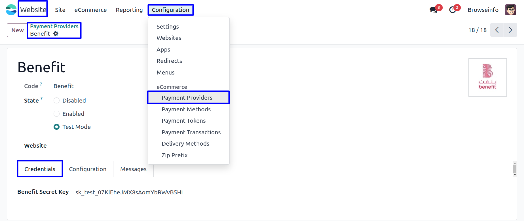This screenshot has width=524, height=221.
Task: Switch to the Messages tab
Action: point(133,169)
